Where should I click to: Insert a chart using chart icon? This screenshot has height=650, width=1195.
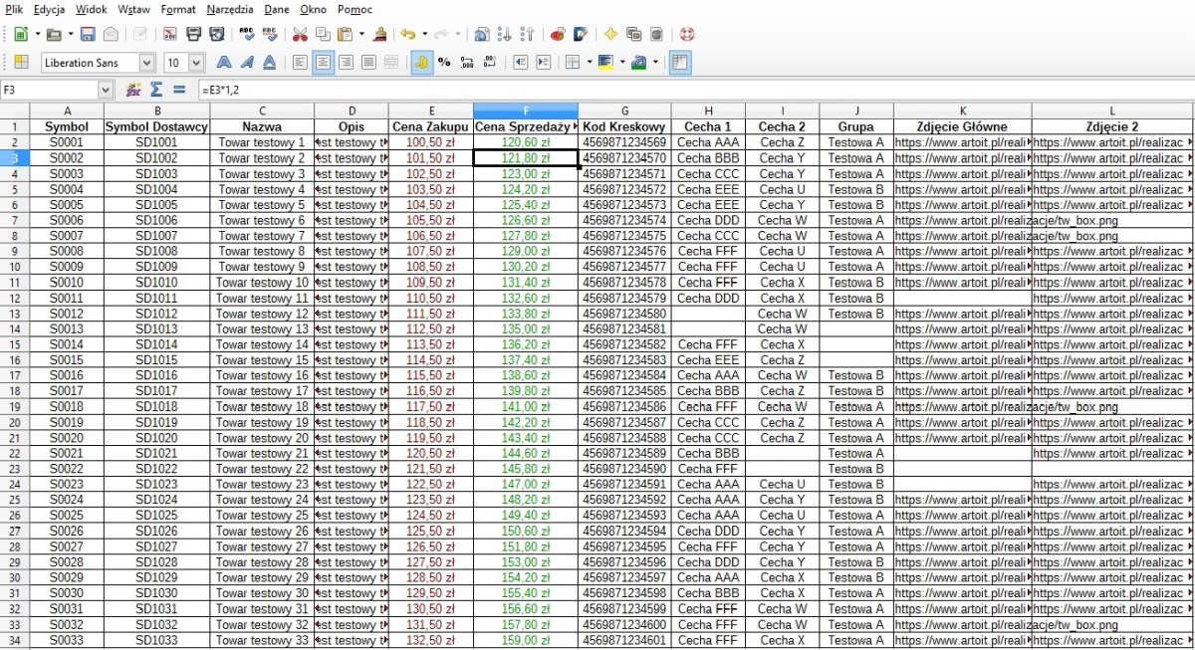click(557, 34)
